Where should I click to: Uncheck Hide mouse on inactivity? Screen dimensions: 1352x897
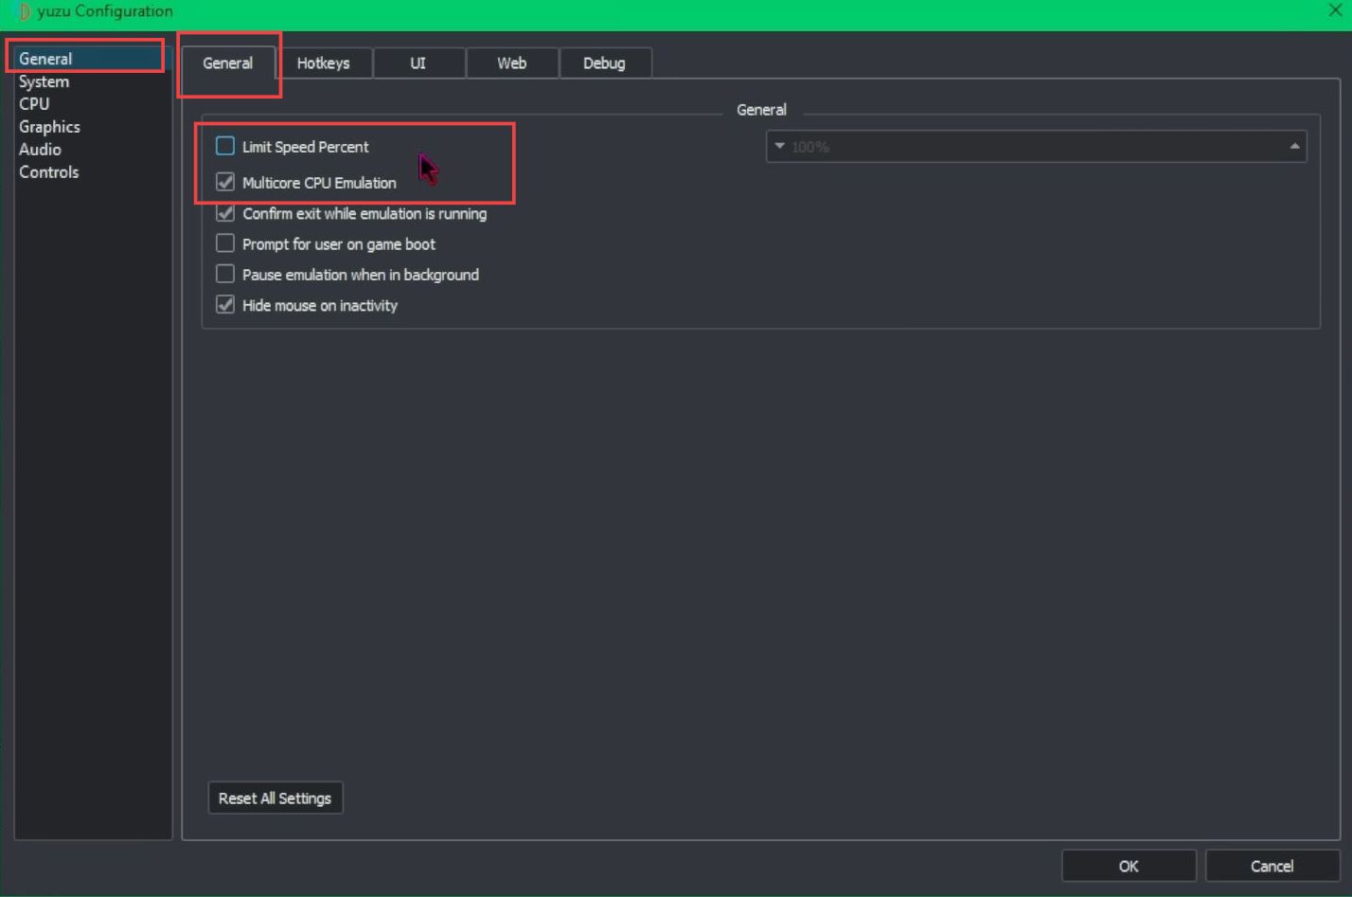pos(225,305)
